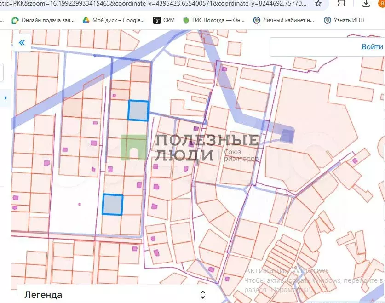The image size is (385, 303).
Task: Open the 'СРМ' bookmark
Action: (163, 20)
